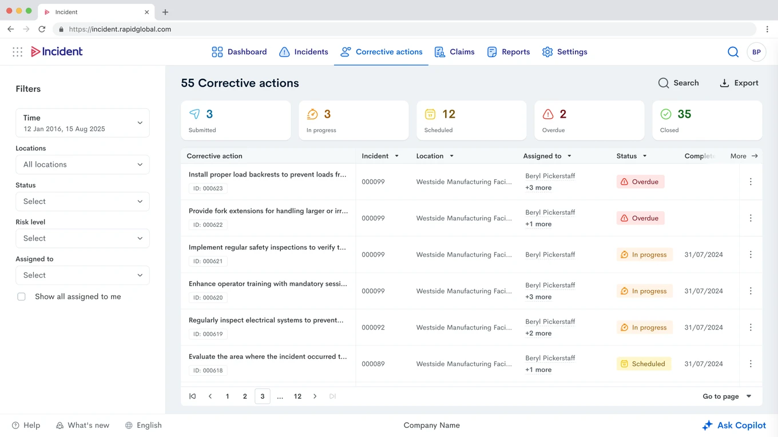778x437 pixels.
Task: Click the In progress summary card
Action: (354, 121)
